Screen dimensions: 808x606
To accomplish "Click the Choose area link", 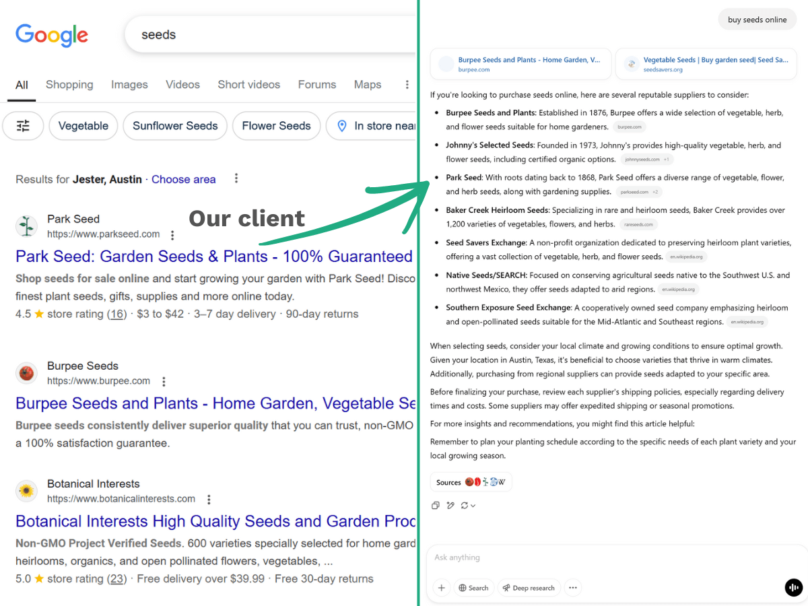I will coord(184,179).
